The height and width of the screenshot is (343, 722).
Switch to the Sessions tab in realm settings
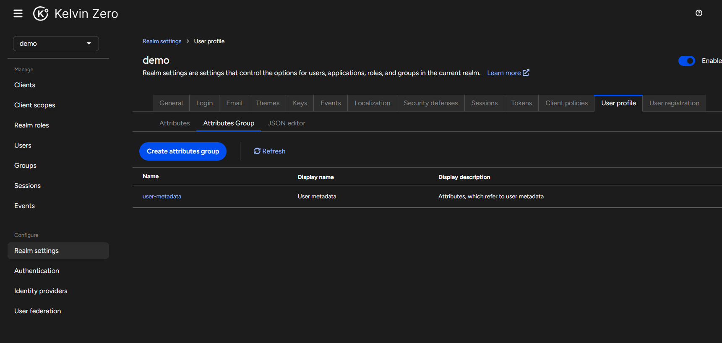point(484,103)
